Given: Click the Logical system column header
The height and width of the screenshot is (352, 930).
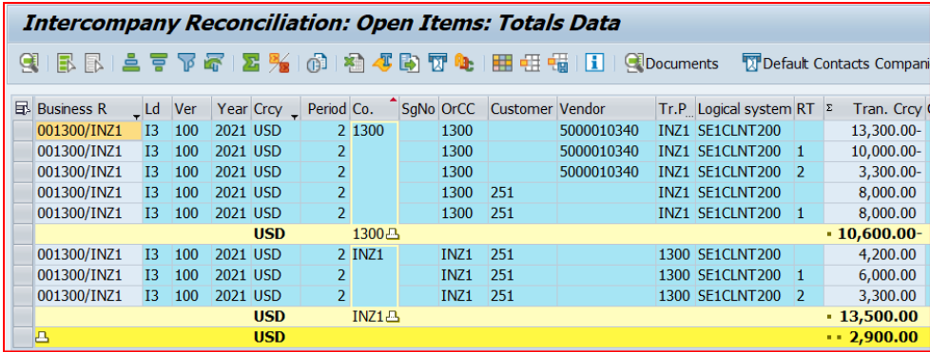Looking at the screenshot, I should pos(745,109).
